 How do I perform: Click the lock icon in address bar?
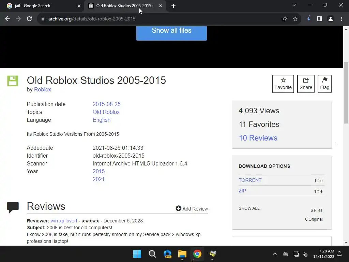pyautogui.click(x=43, y=19)
